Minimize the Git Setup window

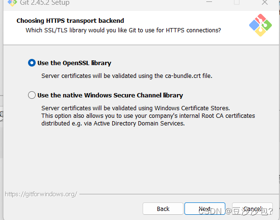[209, 2]
